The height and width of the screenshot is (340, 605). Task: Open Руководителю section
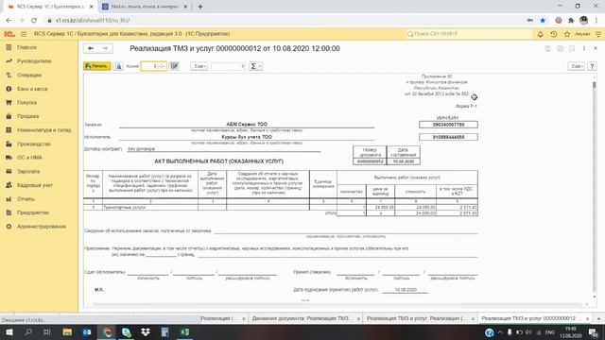point(34,60)
